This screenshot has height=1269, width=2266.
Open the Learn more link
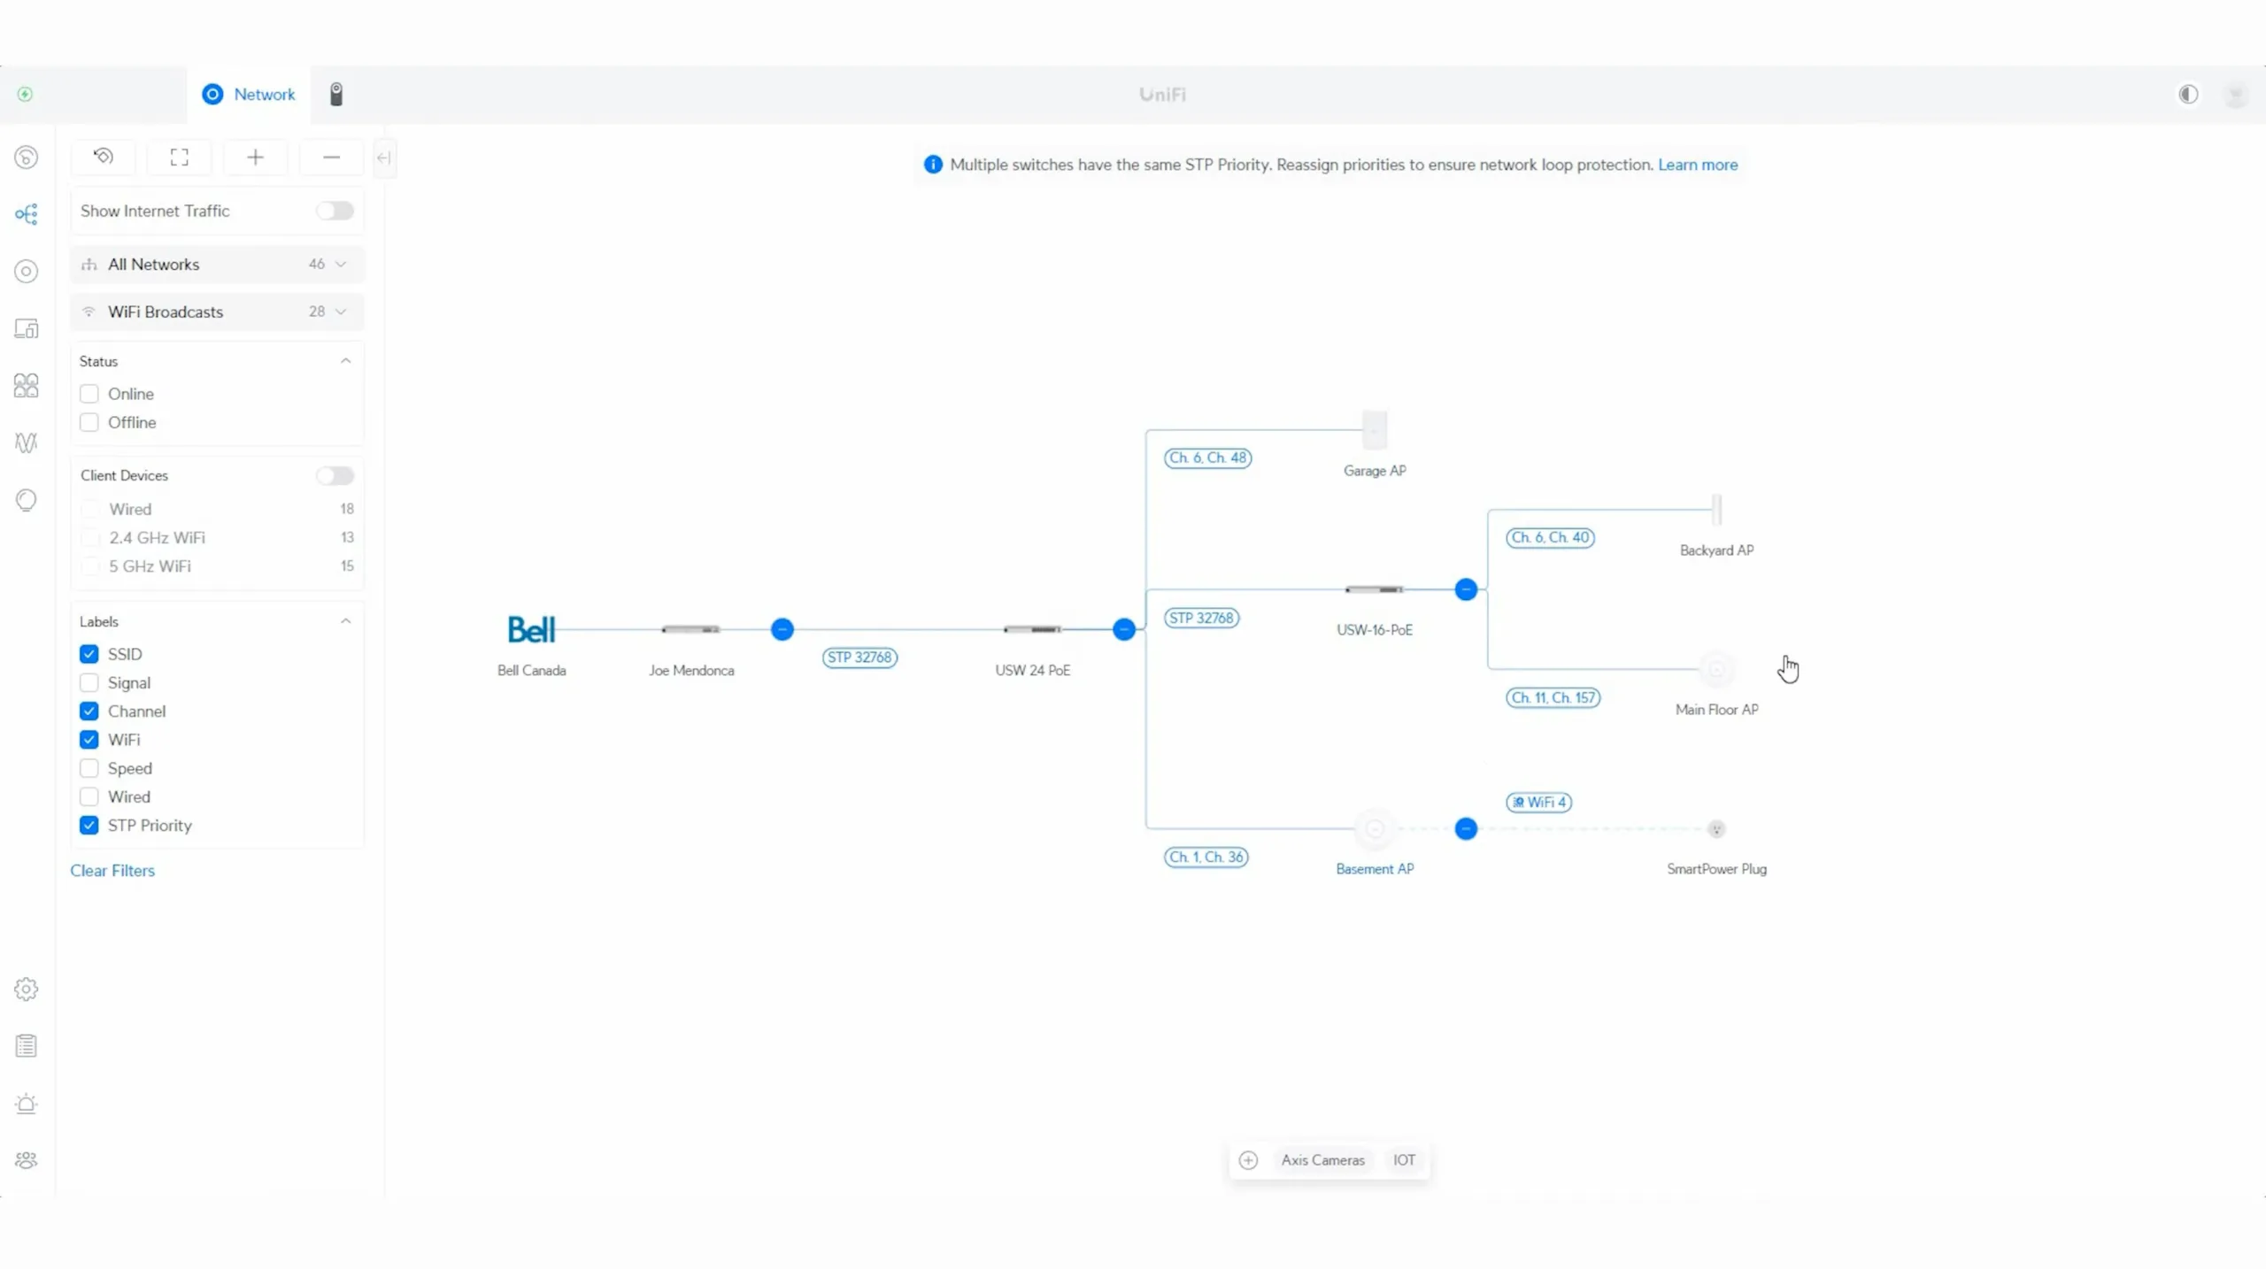(1697, 165)
